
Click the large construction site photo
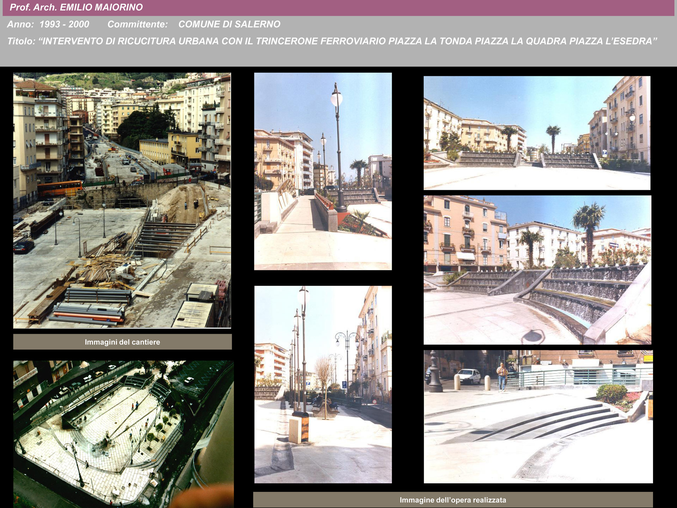coord(122,200)
